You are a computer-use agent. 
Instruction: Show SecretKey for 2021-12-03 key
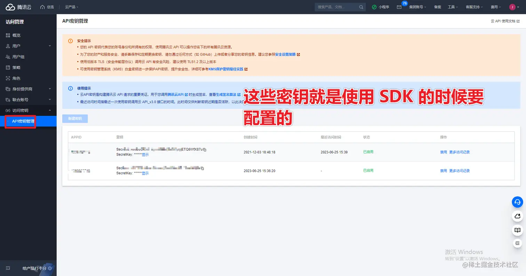pos(145,154)
